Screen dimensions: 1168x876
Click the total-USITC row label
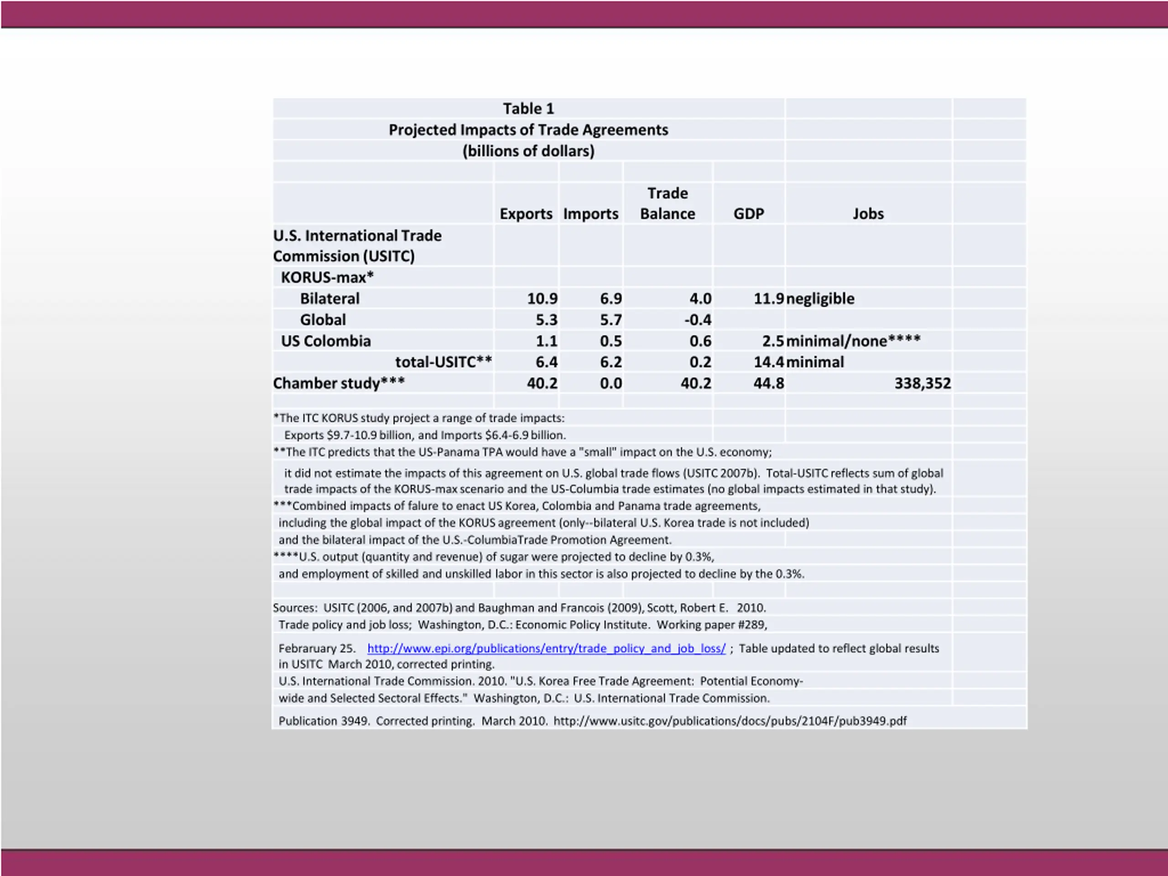(x=443, y=362)
